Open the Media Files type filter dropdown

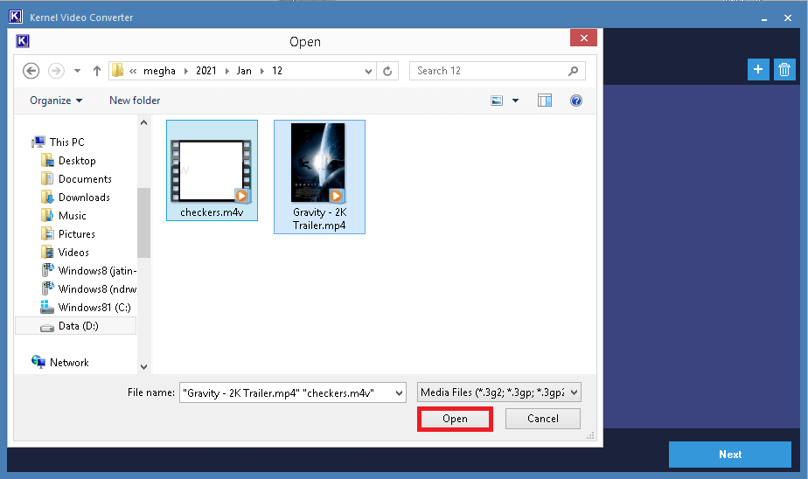498,392
